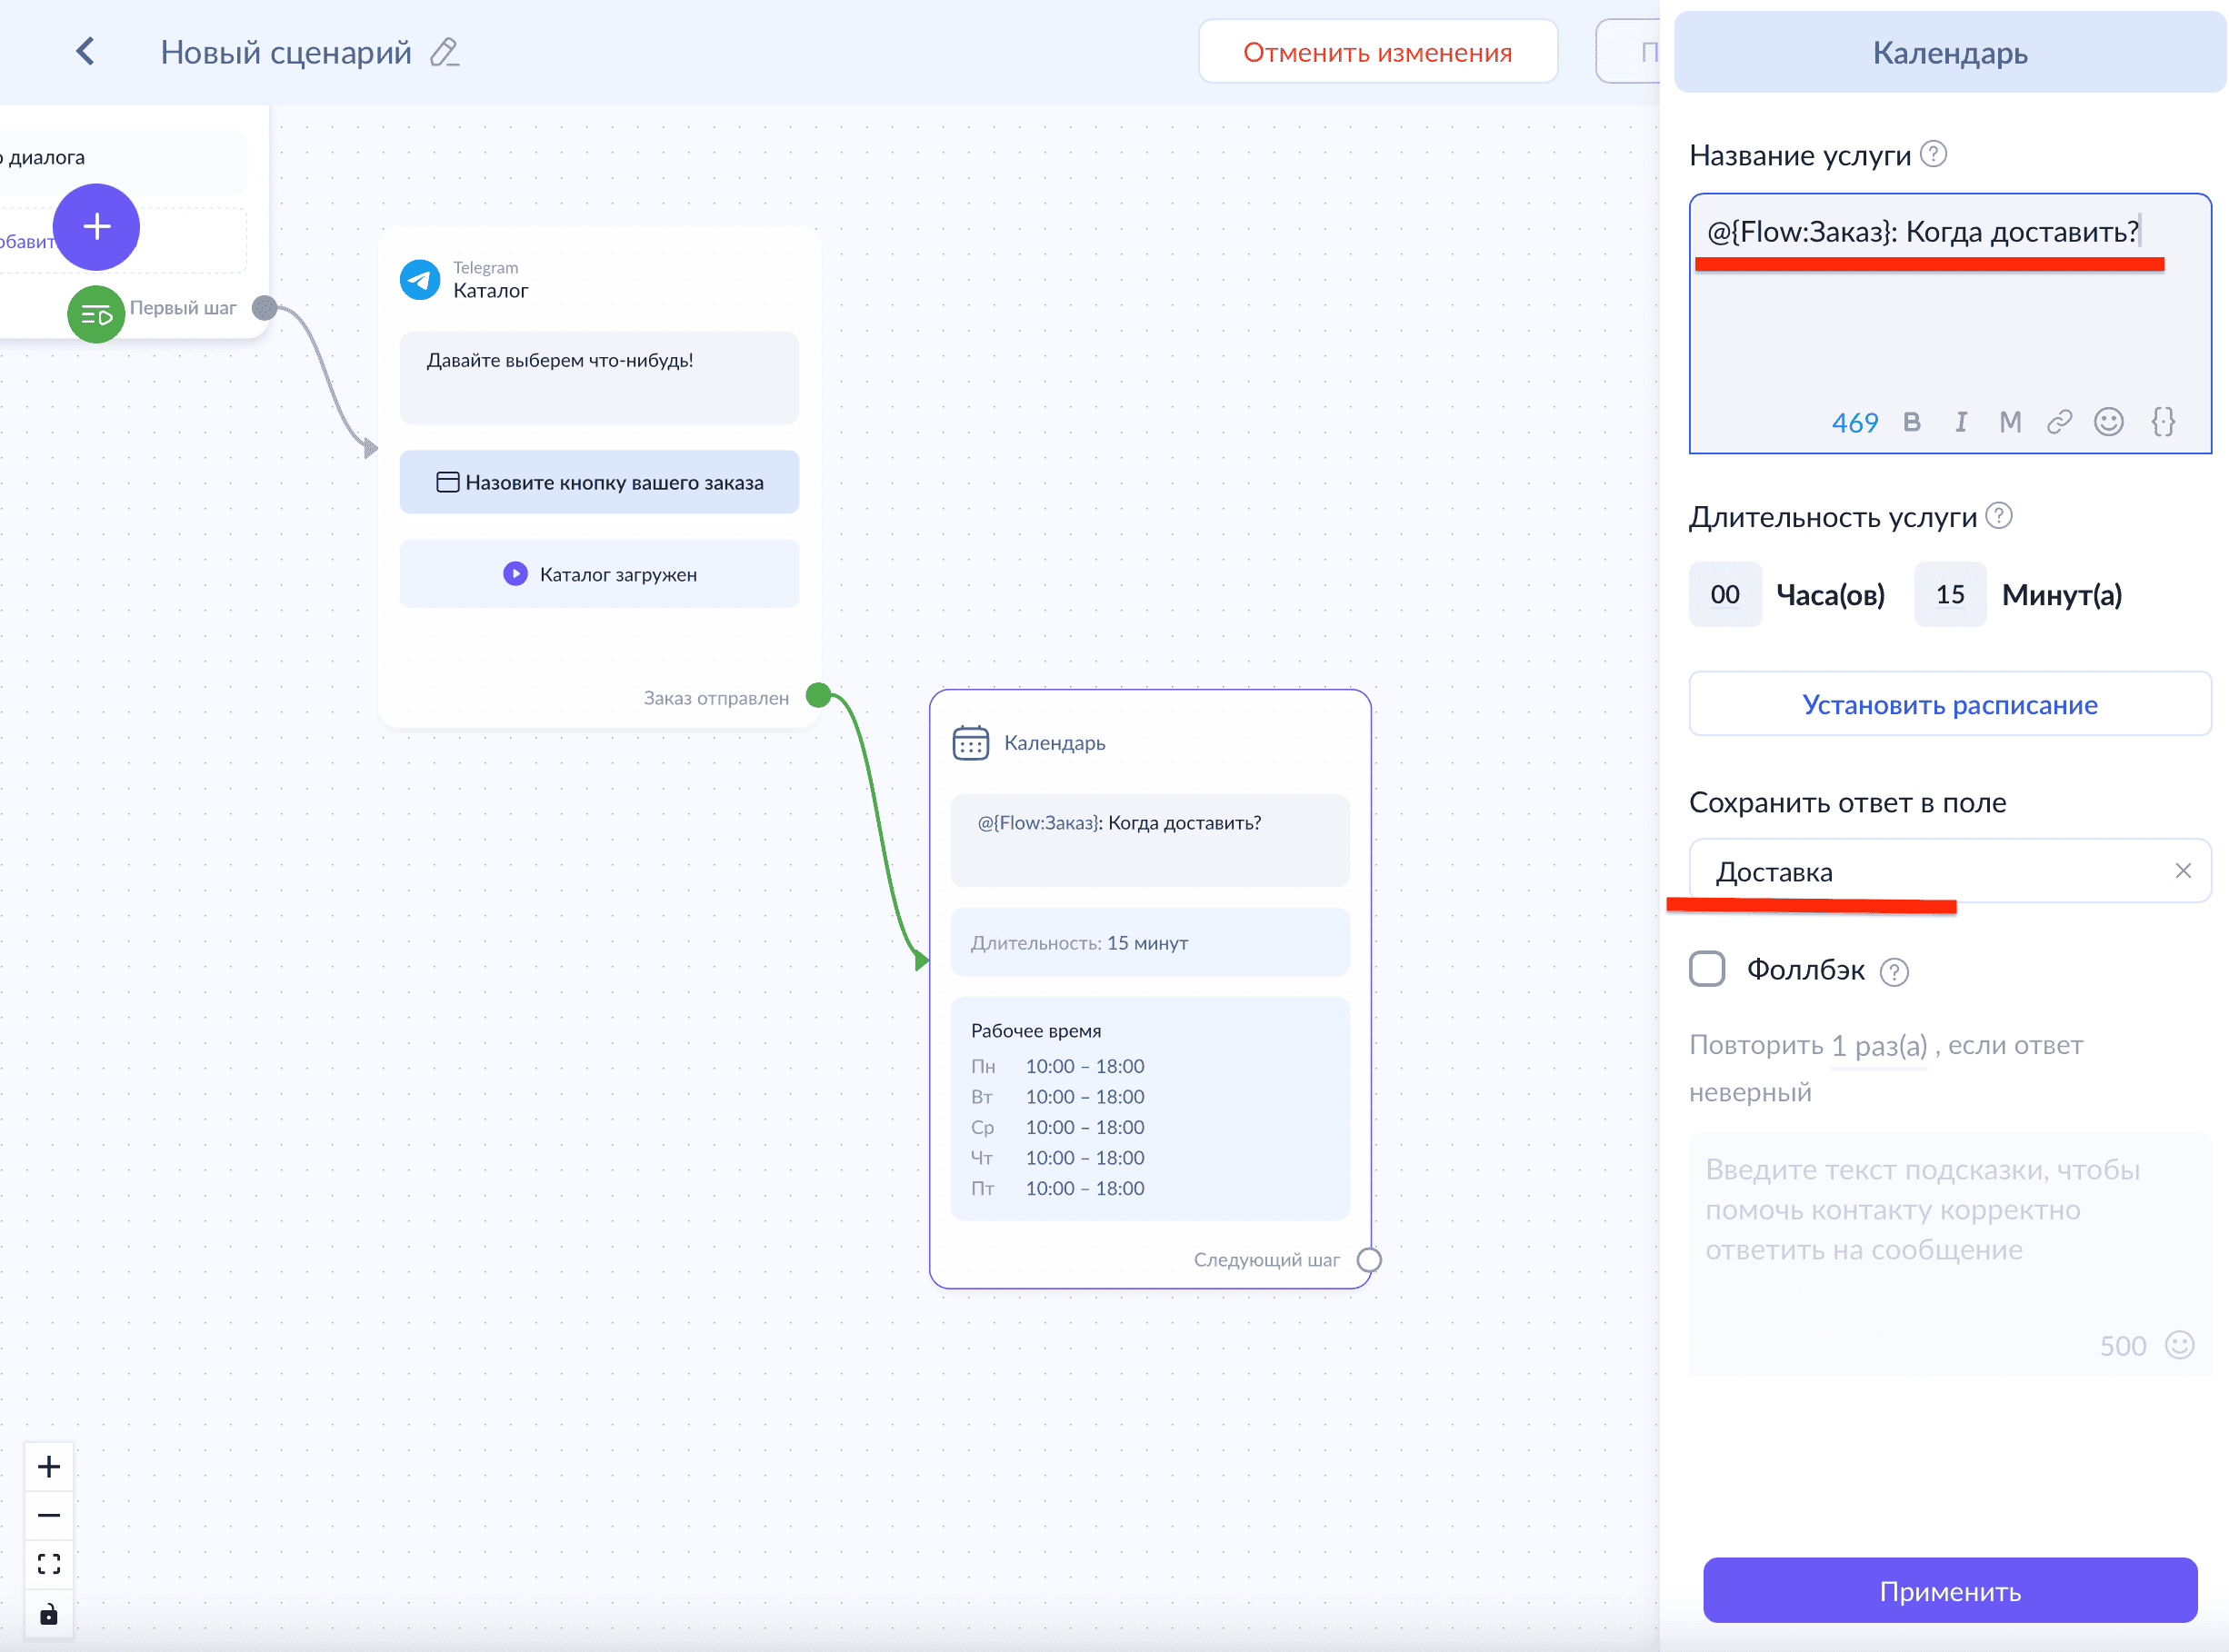Click the fallback hint text area

[1949, 1254]
